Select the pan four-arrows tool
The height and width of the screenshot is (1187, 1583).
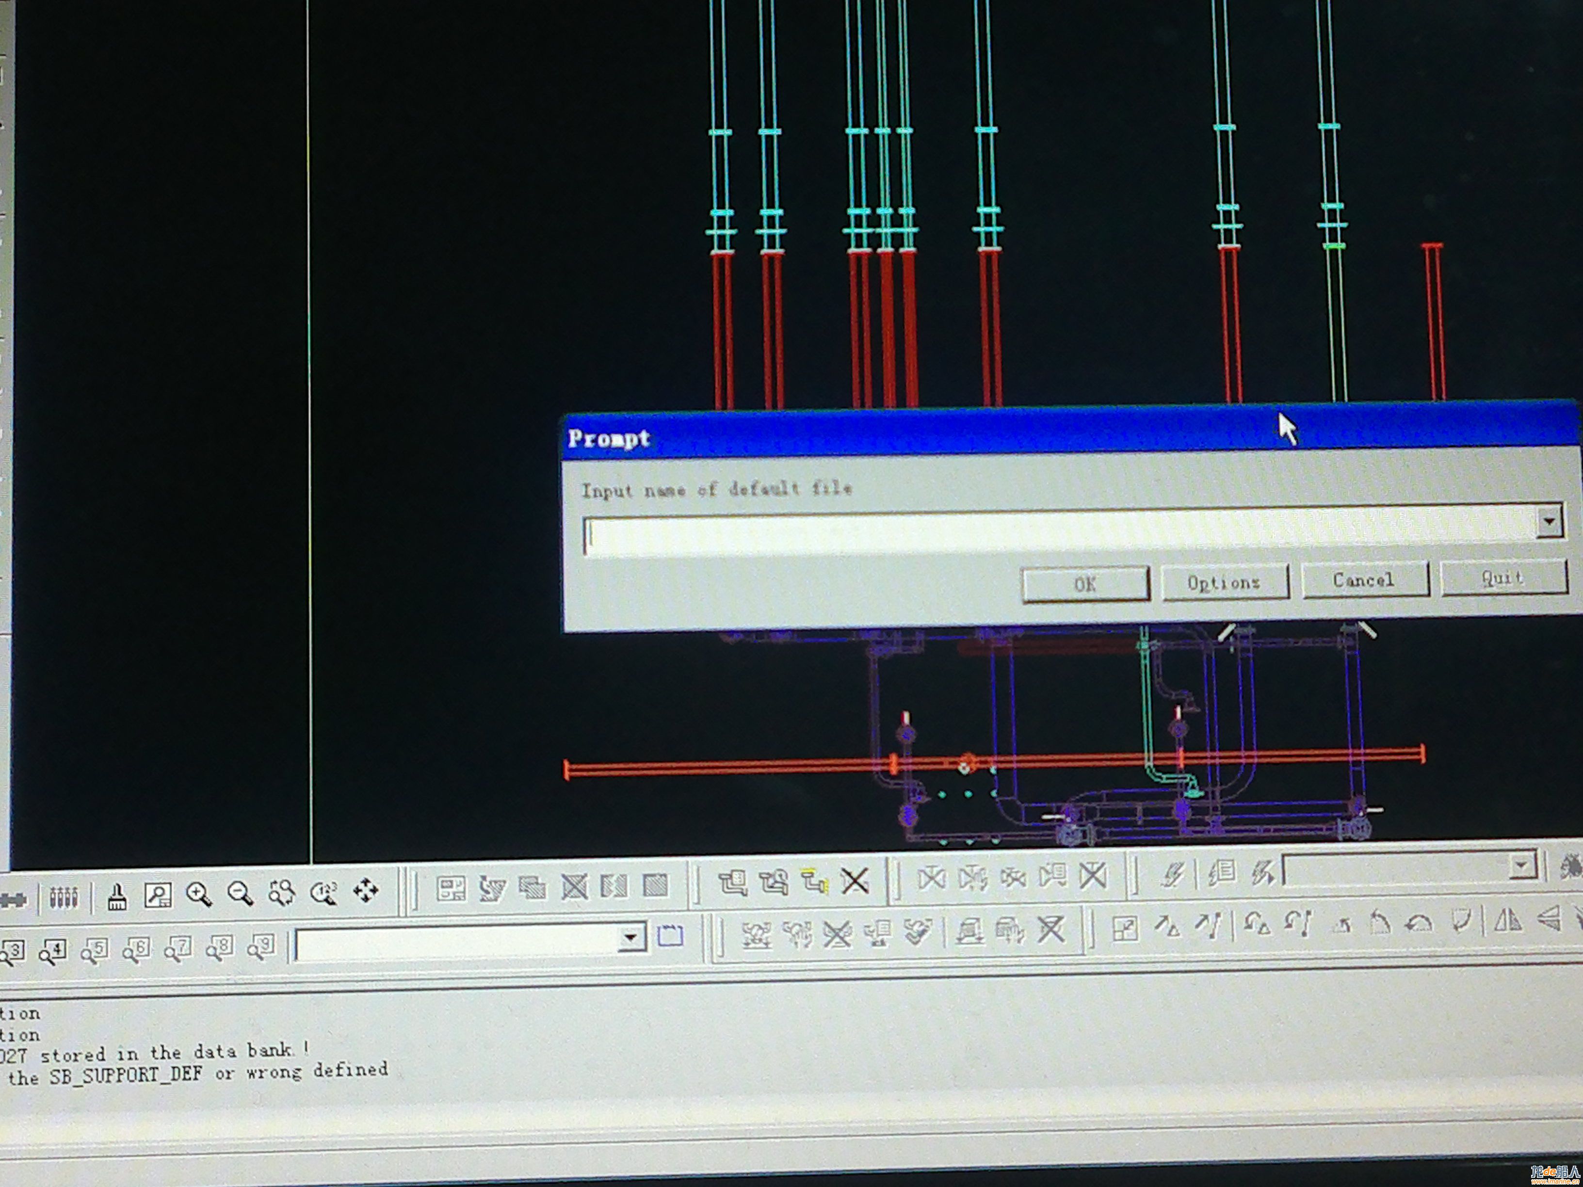point(366,891)
